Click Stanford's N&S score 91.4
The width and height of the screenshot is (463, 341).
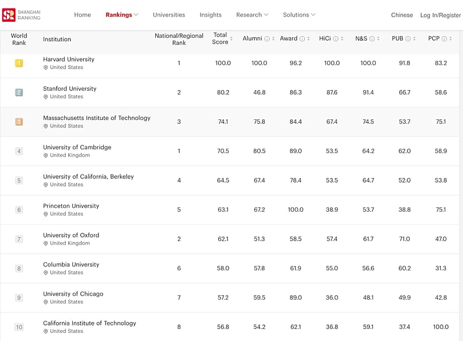(x=368, y=92)
